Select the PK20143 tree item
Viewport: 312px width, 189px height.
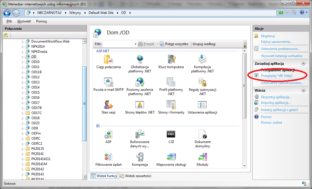(x=38, y=174)
